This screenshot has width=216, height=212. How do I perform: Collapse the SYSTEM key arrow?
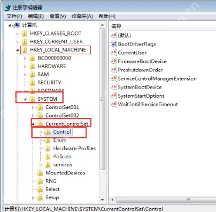25,99
